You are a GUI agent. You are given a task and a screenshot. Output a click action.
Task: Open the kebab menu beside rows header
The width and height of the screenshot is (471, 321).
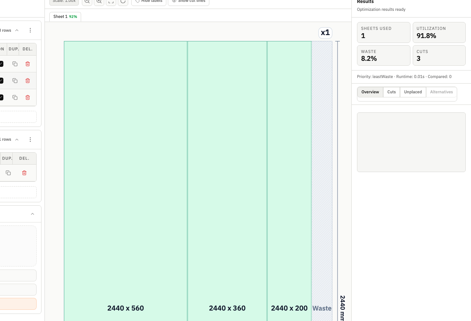tap(30, 30)
